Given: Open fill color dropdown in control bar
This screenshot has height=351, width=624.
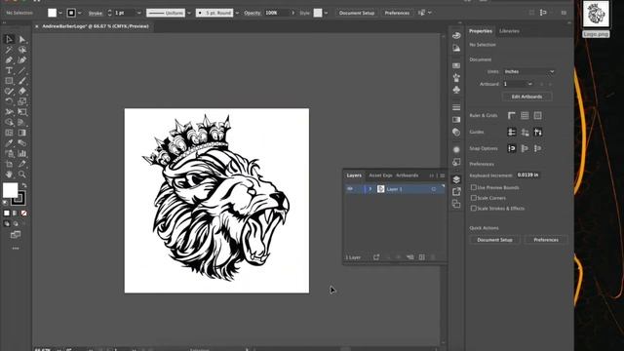Looking at the screenshot, I should click(60, 13).
